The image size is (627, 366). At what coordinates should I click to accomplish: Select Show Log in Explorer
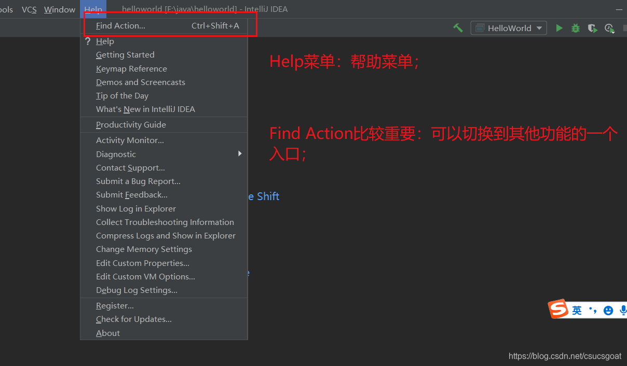[164, 209]
